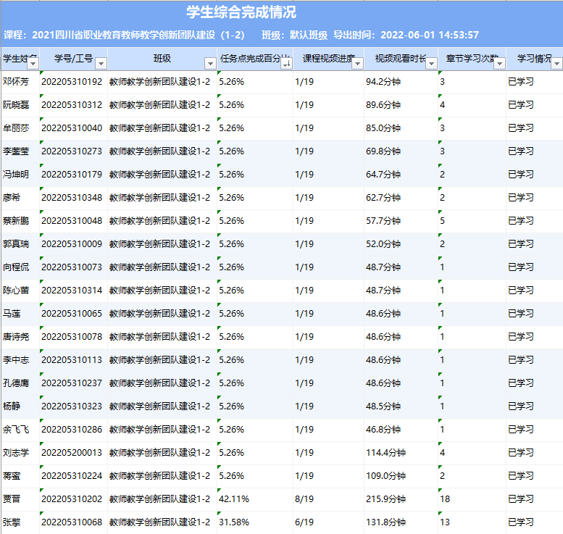
Task: Open the 学习情况 column filter dropdown
Action: click(556, 64)
